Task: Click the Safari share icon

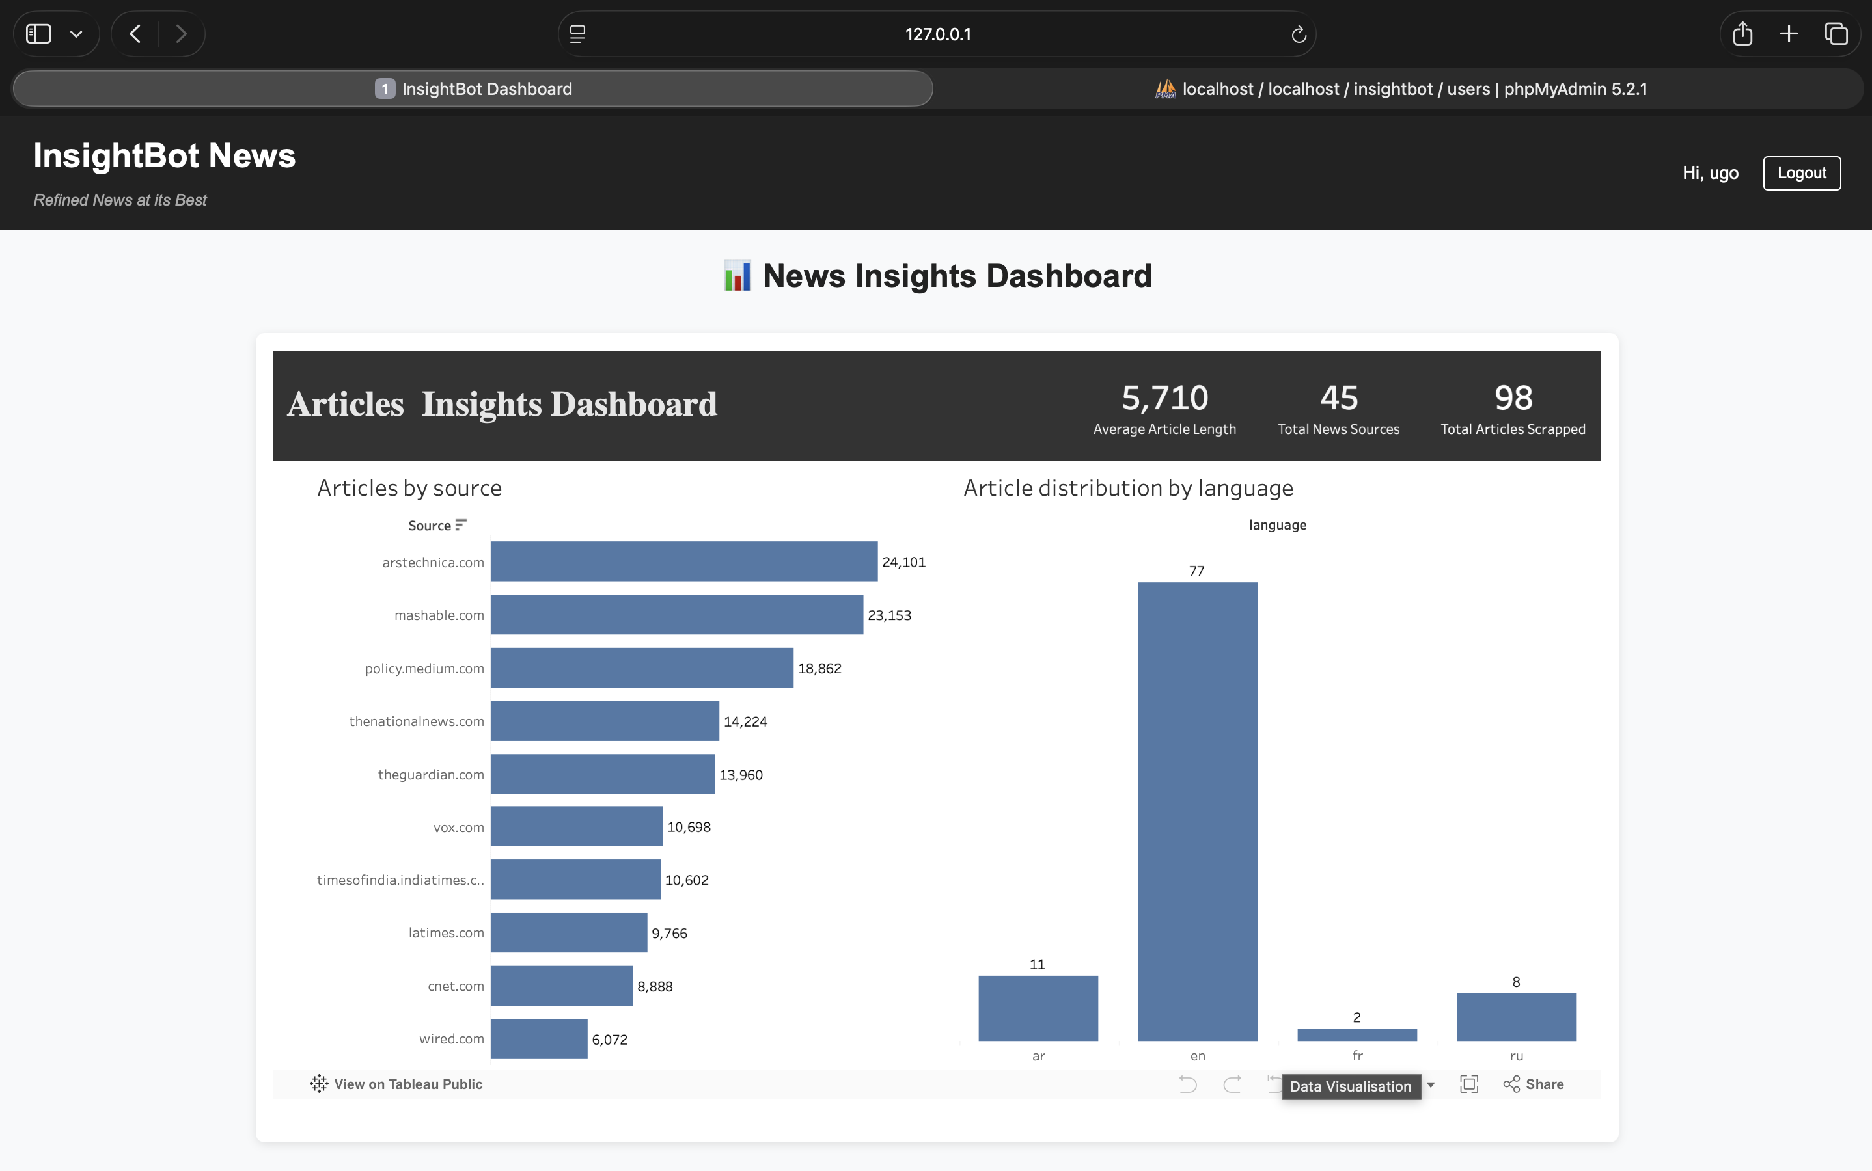Action: (x=1742, y=33)
